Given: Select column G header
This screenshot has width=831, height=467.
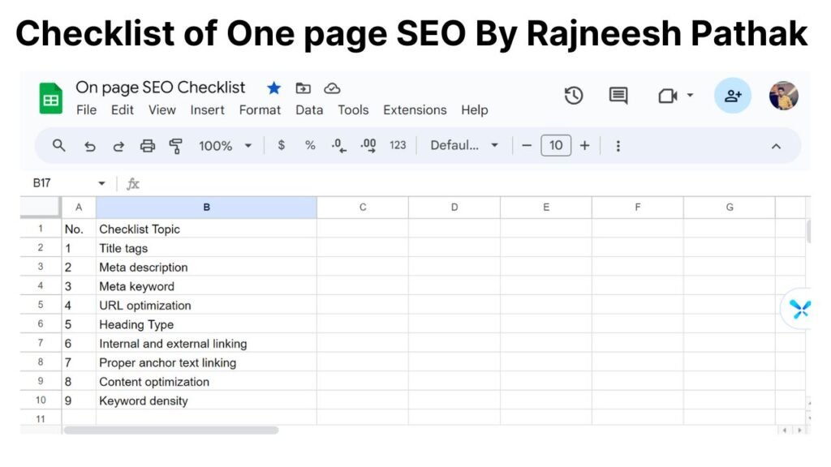Looking at the screenshot, I should (x=730, y=208).
